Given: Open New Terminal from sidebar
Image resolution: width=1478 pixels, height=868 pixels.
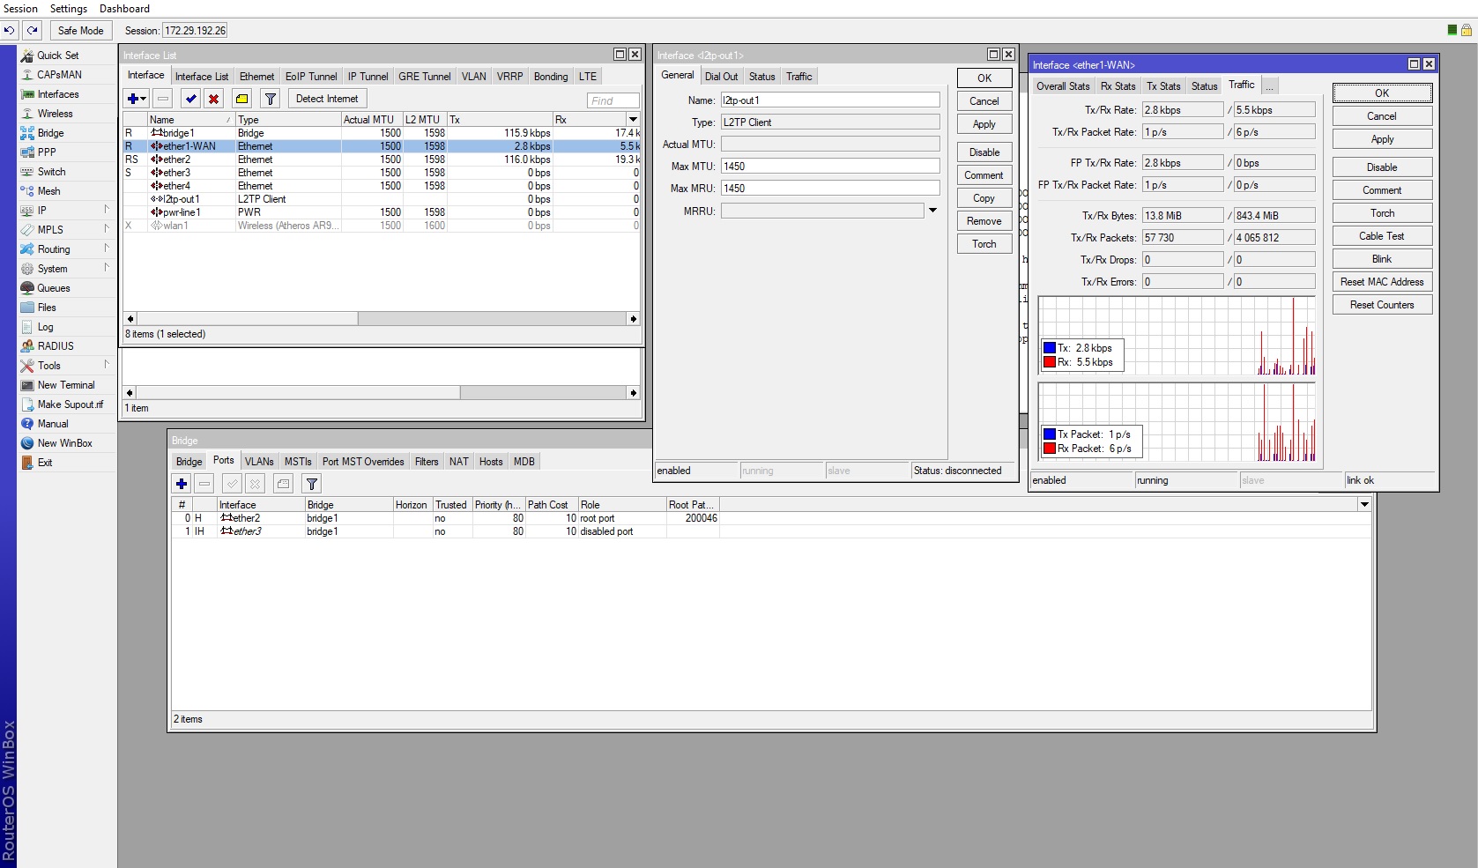Looking at the screenshot, I should 66,385.
